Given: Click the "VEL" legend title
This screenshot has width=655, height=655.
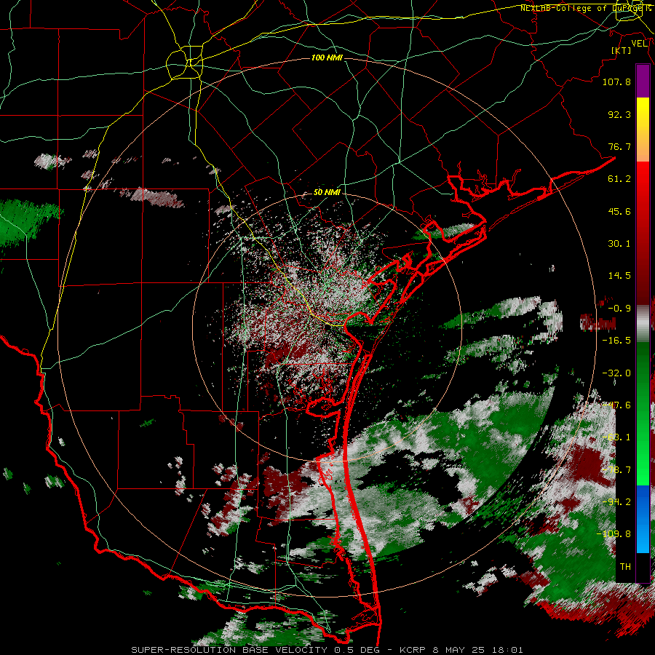Looking at the screenshot, I should tap(639, 43).
